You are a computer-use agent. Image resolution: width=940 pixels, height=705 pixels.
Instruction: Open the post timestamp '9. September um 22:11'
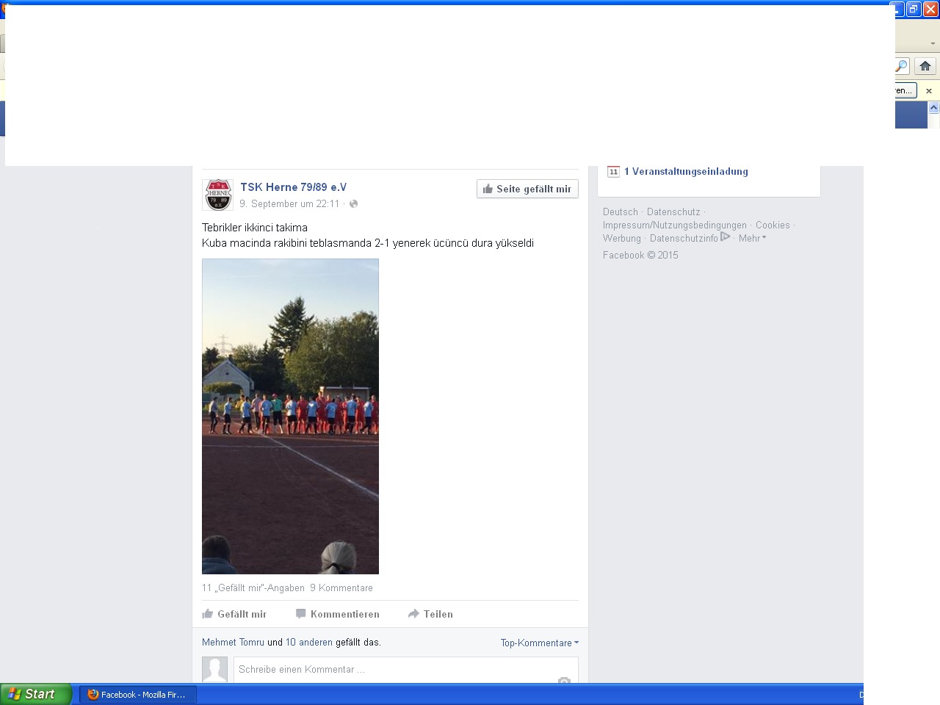pos(289,204)
